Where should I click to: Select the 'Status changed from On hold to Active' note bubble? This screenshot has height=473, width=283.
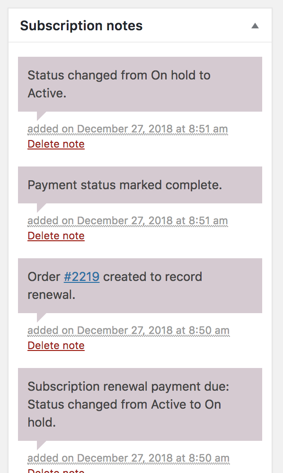140,84
